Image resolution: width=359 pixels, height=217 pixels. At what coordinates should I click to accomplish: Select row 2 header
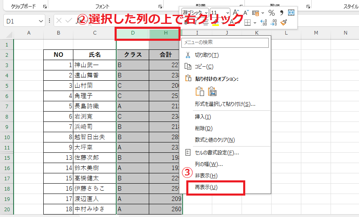coord(7,55)
